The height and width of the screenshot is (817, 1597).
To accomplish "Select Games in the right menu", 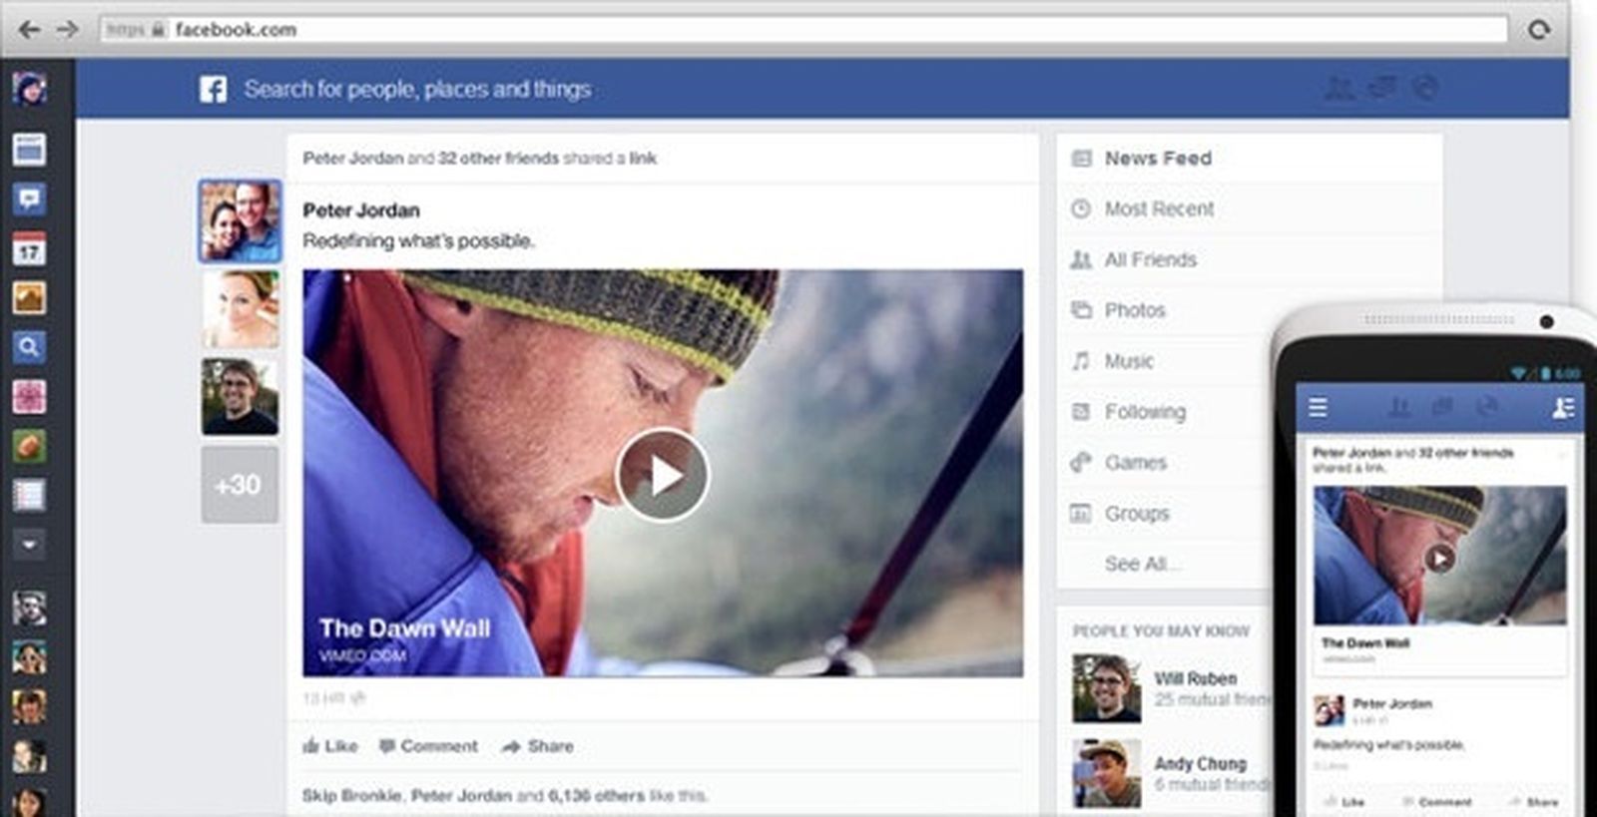I will 1136,463.
